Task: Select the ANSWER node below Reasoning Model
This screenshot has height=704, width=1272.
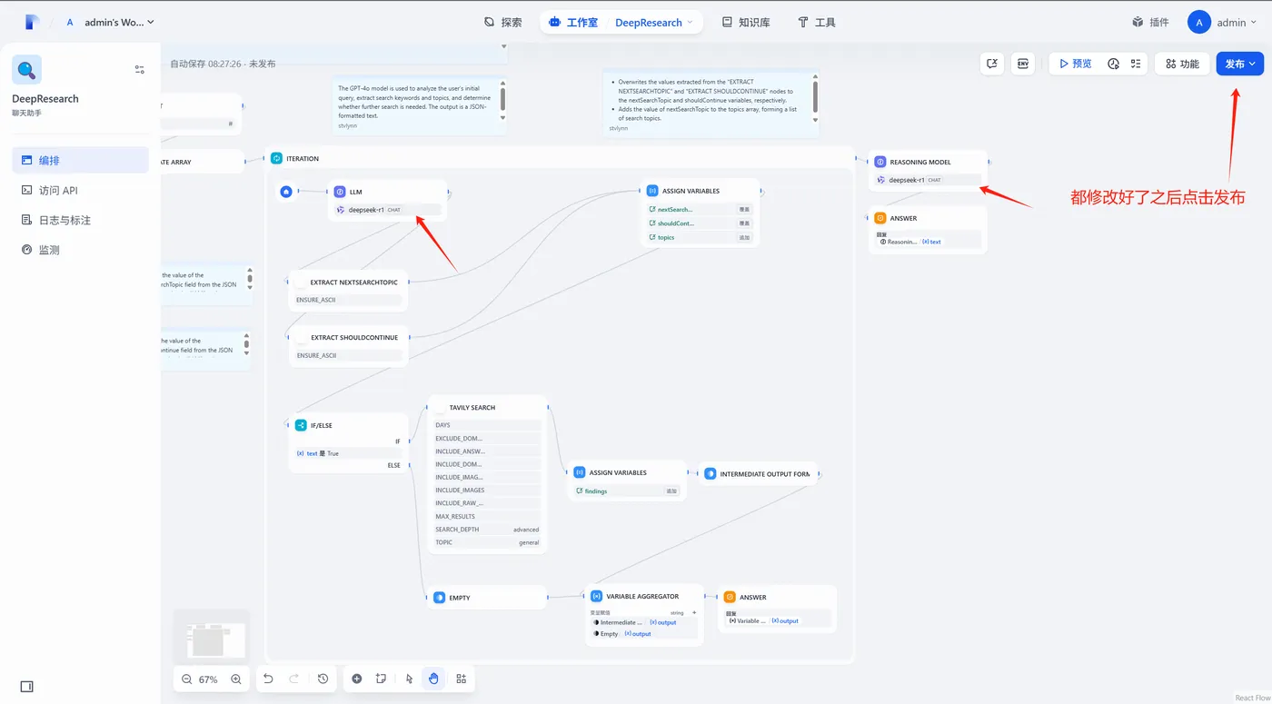Action: [x=928, y=230]
